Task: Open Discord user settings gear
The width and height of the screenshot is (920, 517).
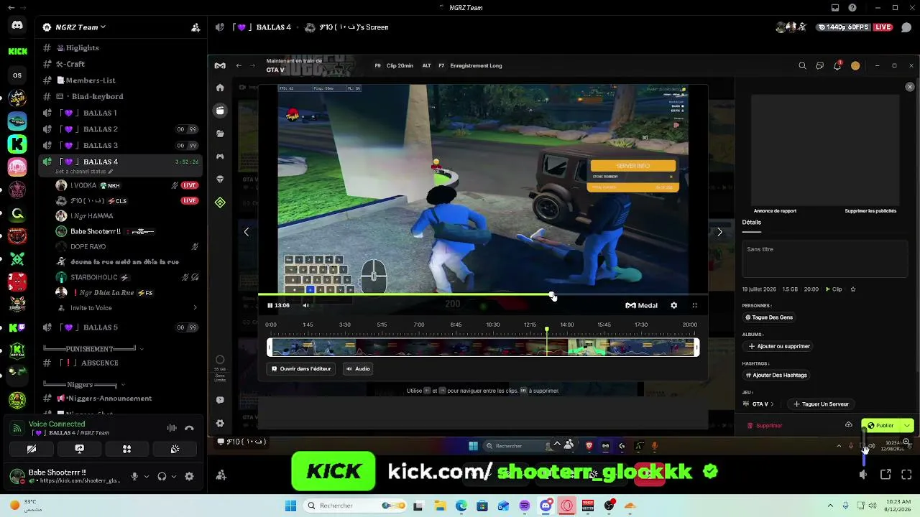Action: (189, 476)
